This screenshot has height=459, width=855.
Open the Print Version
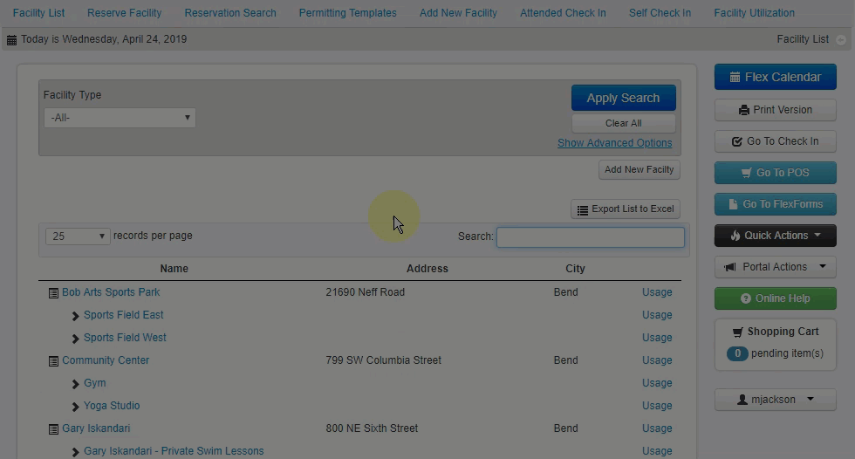(x=775, y=110)
